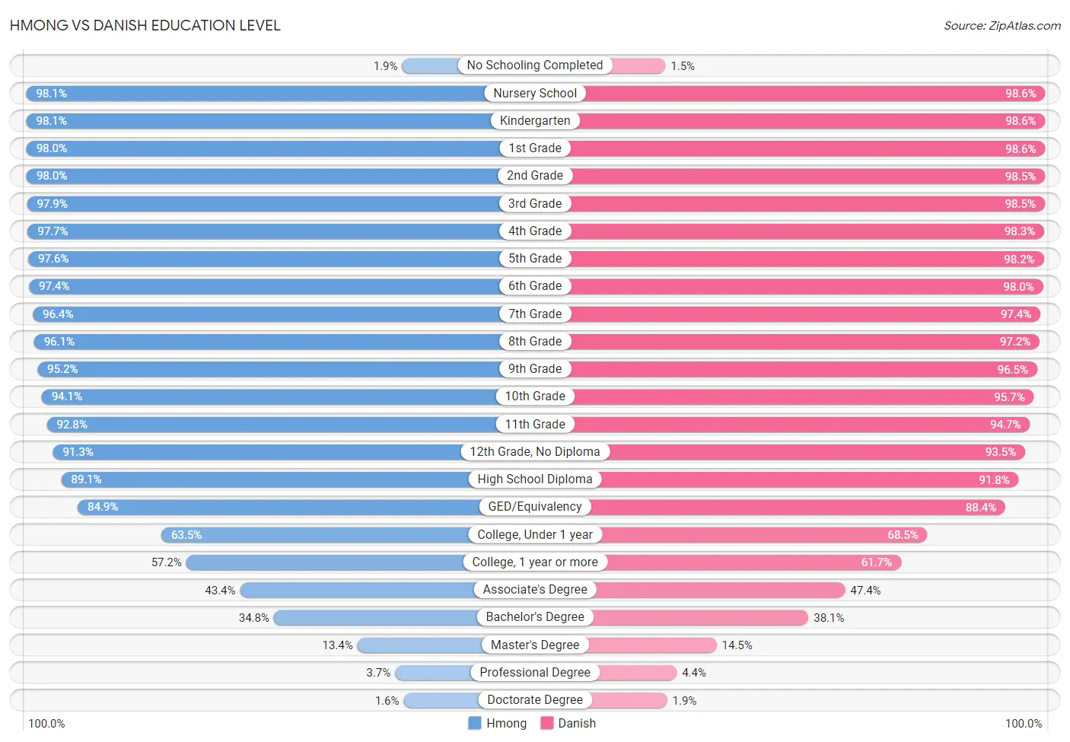Click the Hmong blue legend swatch
1070x742 pixels.
474,723
